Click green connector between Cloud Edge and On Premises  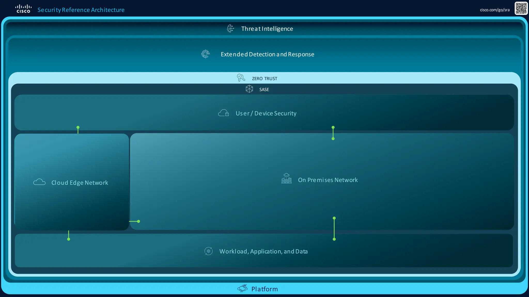[x=134, y=221]
